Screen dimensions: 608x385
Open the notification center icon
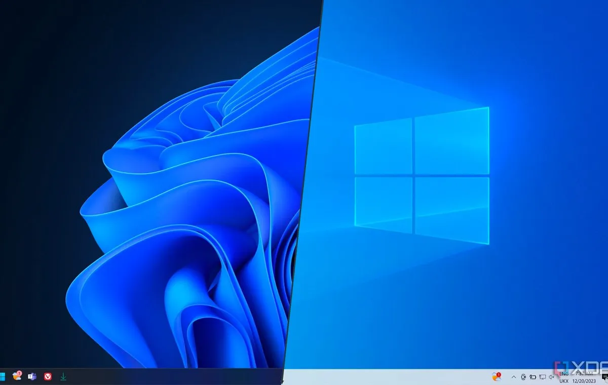coord(604,379)
